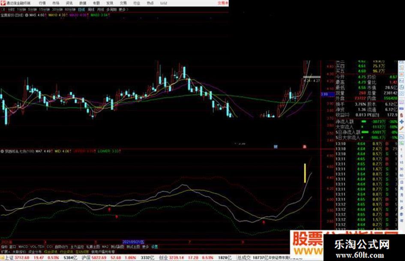Click the small blue marker icon on chart
The height and width of the screenshot is (261, 405).
276,147
